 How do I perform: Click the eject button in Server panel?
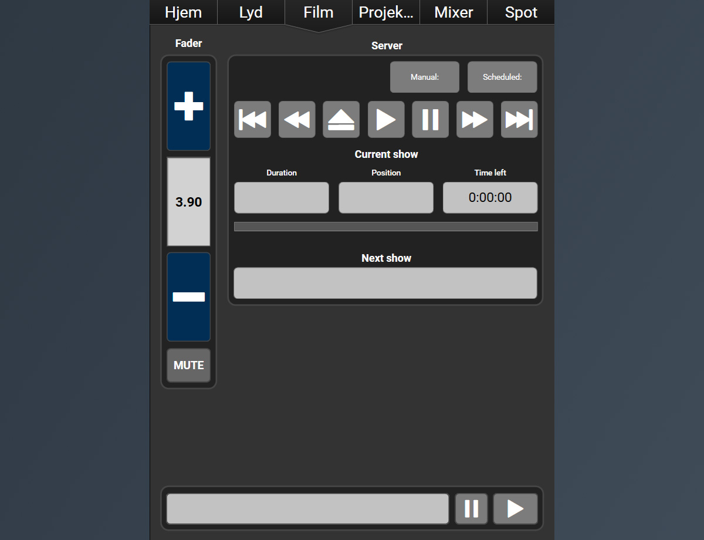(341, 120)
